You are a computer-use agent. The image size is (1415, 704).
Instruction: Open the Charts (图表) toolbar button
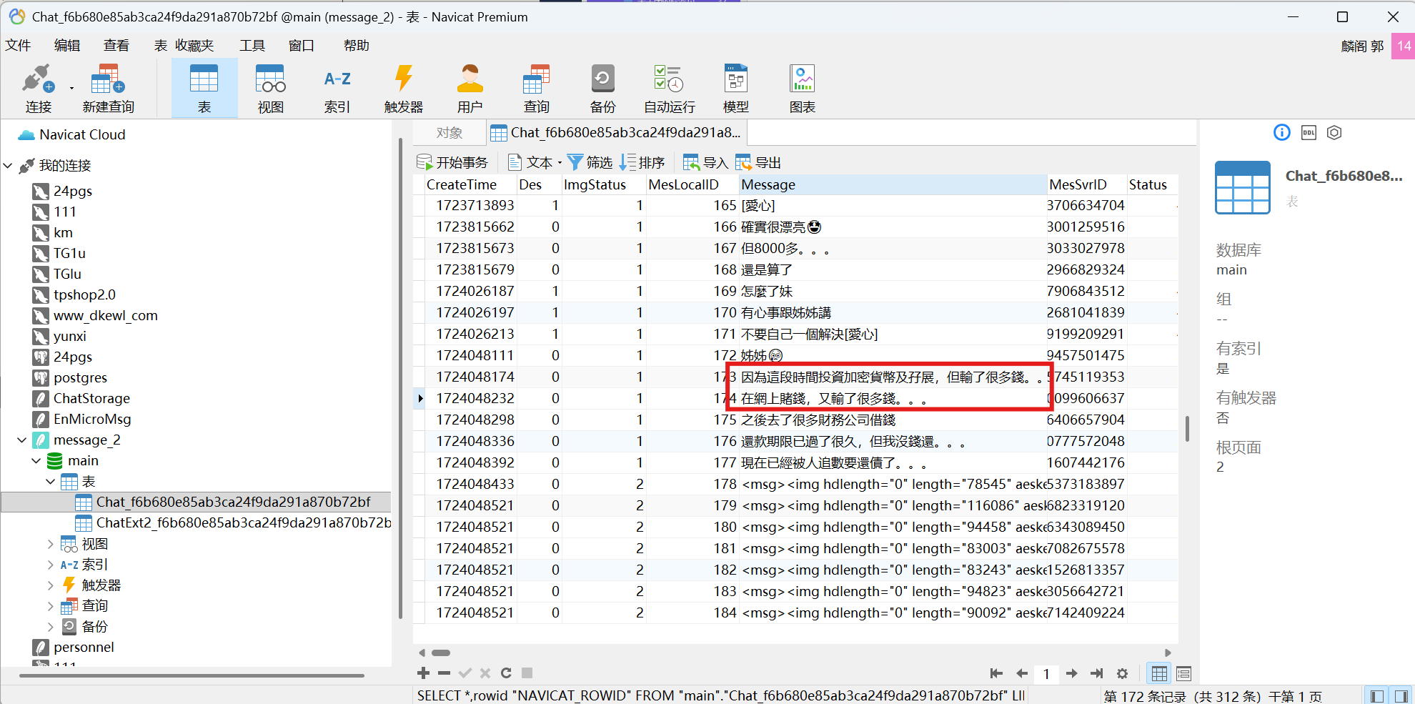point(803,88)
